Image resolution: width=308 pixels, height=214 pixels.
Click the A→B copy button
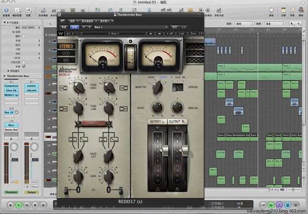pyautogui.click(x=170, y=34)
